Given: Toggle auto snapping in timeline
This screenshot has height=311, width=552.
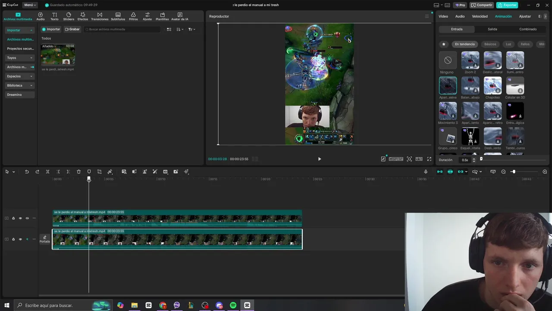Looking at the screenshot, I should pyautogui.click(x=450, y=171).
